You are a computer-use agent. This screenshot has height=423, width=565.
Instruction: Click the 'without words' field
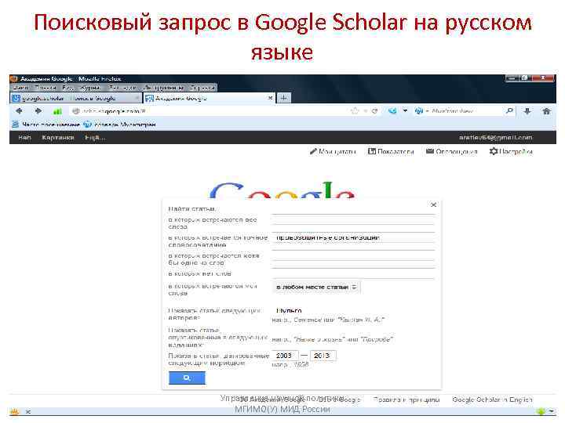point(353,273)
